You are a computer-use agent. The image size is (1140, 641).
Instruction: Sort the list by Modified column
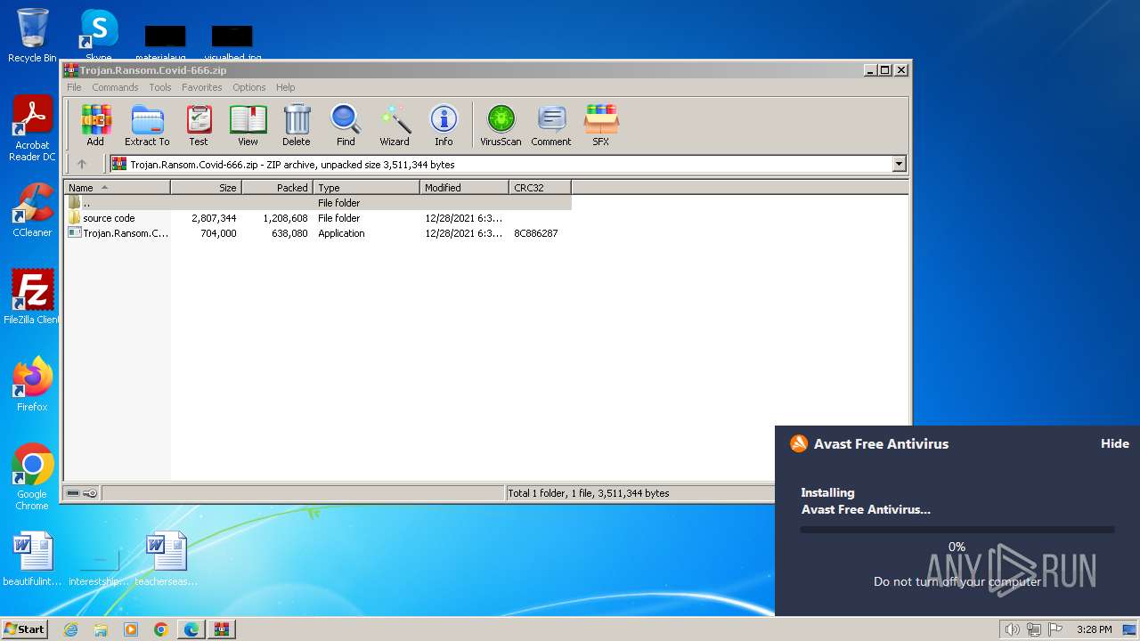point(464,187)
